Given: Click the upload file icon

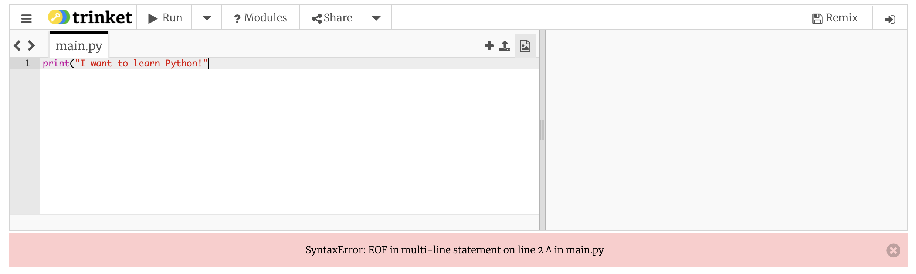Looking at the screenshot, I should (x=505, y=46).
